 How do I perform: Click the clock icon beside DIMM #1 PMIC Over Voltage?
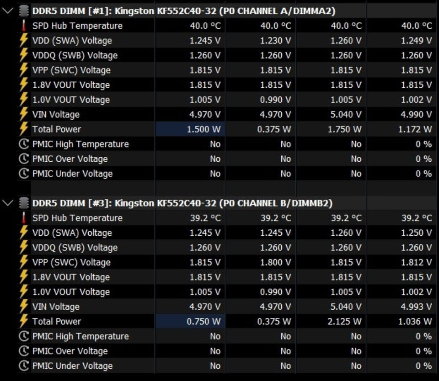pos(24,159)
